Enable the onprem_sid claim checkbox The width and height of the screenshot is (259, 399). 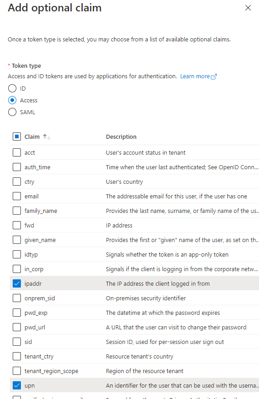[x=17, y=298]
